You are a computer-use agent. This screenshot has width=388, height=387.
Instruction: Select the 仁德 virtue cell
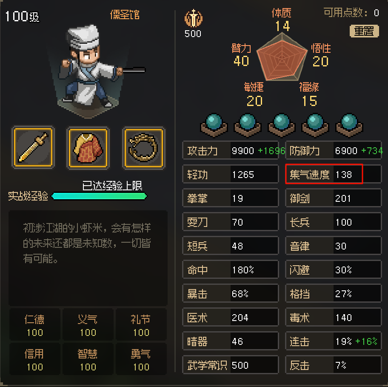[x=34, y=324]
